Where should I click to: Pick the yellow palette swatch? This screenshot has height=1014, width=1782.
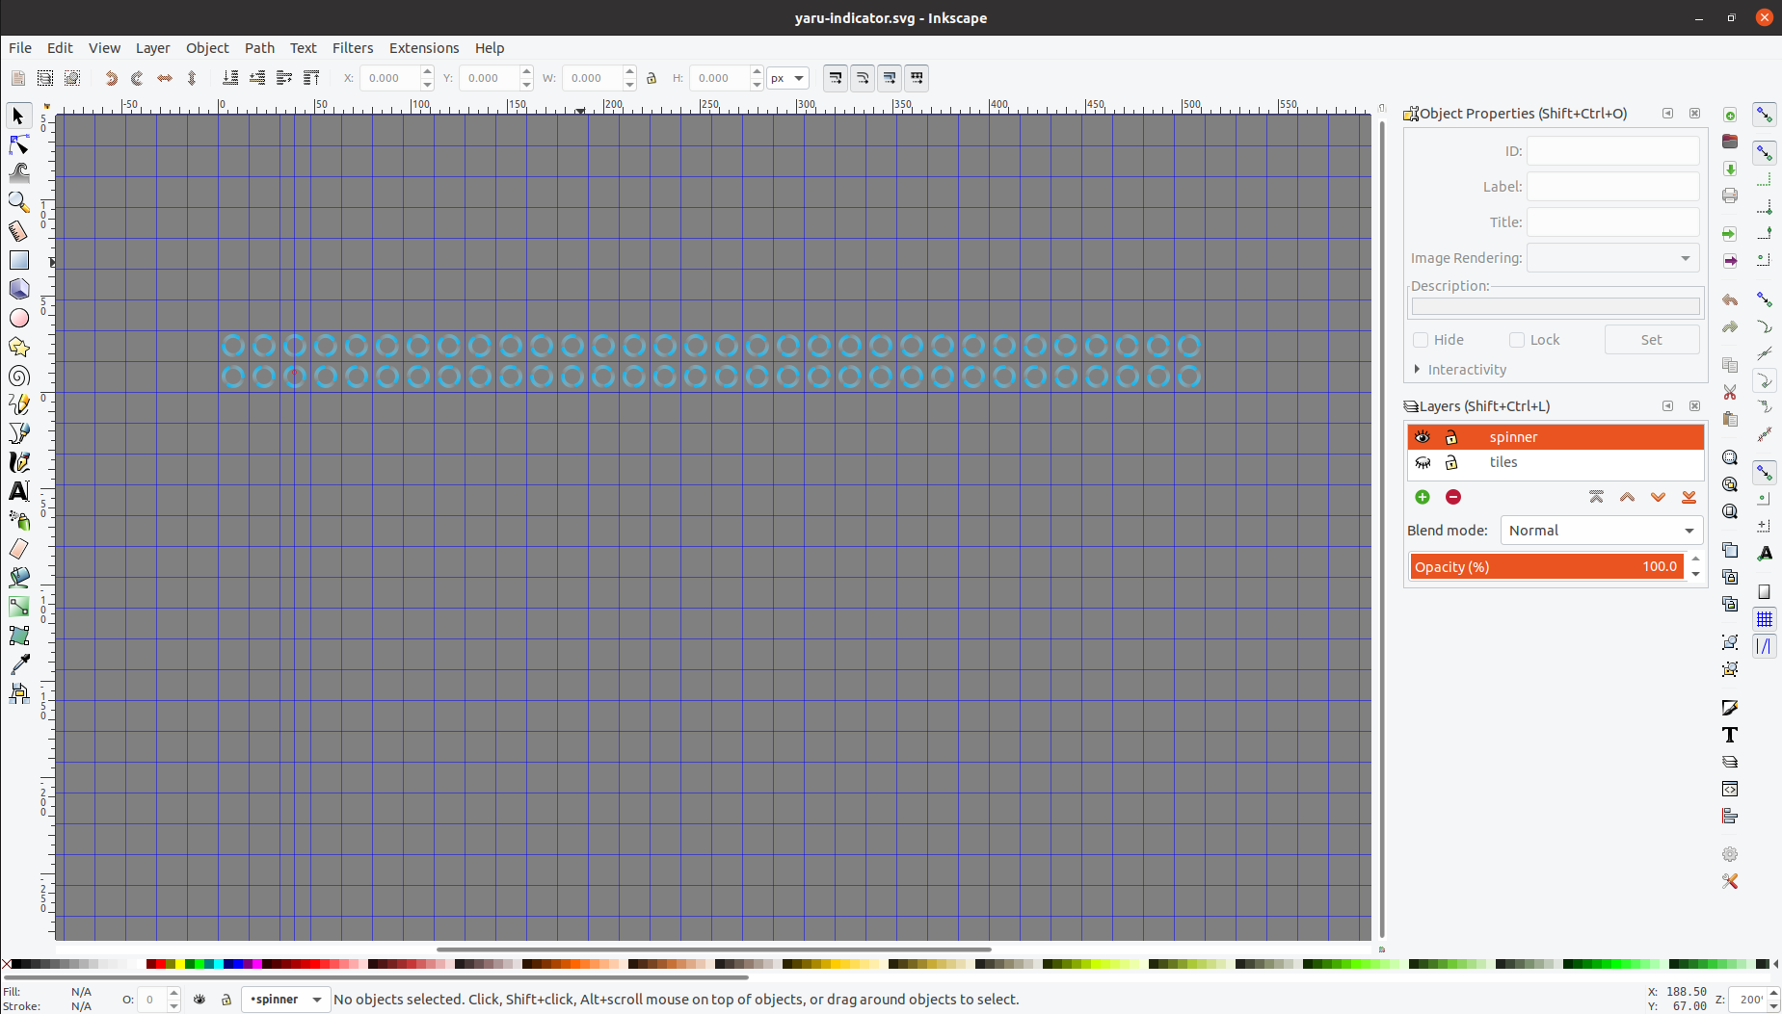pyautogui.click(x=179, y=964)
